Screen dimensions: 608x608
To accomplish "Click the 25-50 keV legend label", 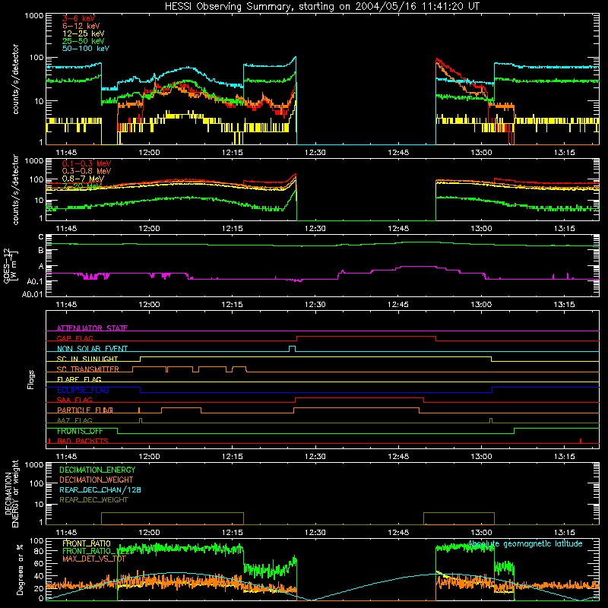I will 84,41.
